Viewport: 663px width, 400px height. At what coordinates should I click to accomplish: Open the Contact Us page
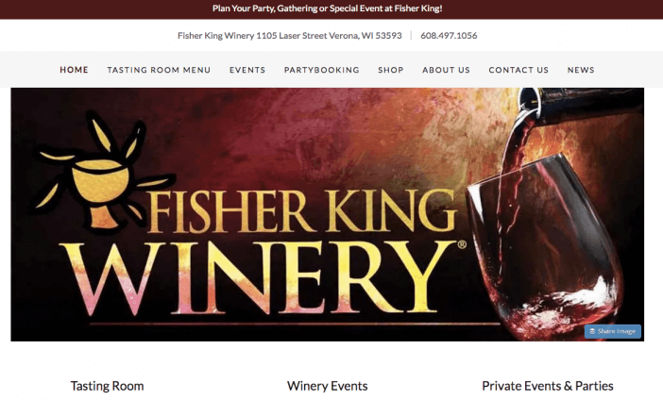pyautogui.click(x=518, y=70)
